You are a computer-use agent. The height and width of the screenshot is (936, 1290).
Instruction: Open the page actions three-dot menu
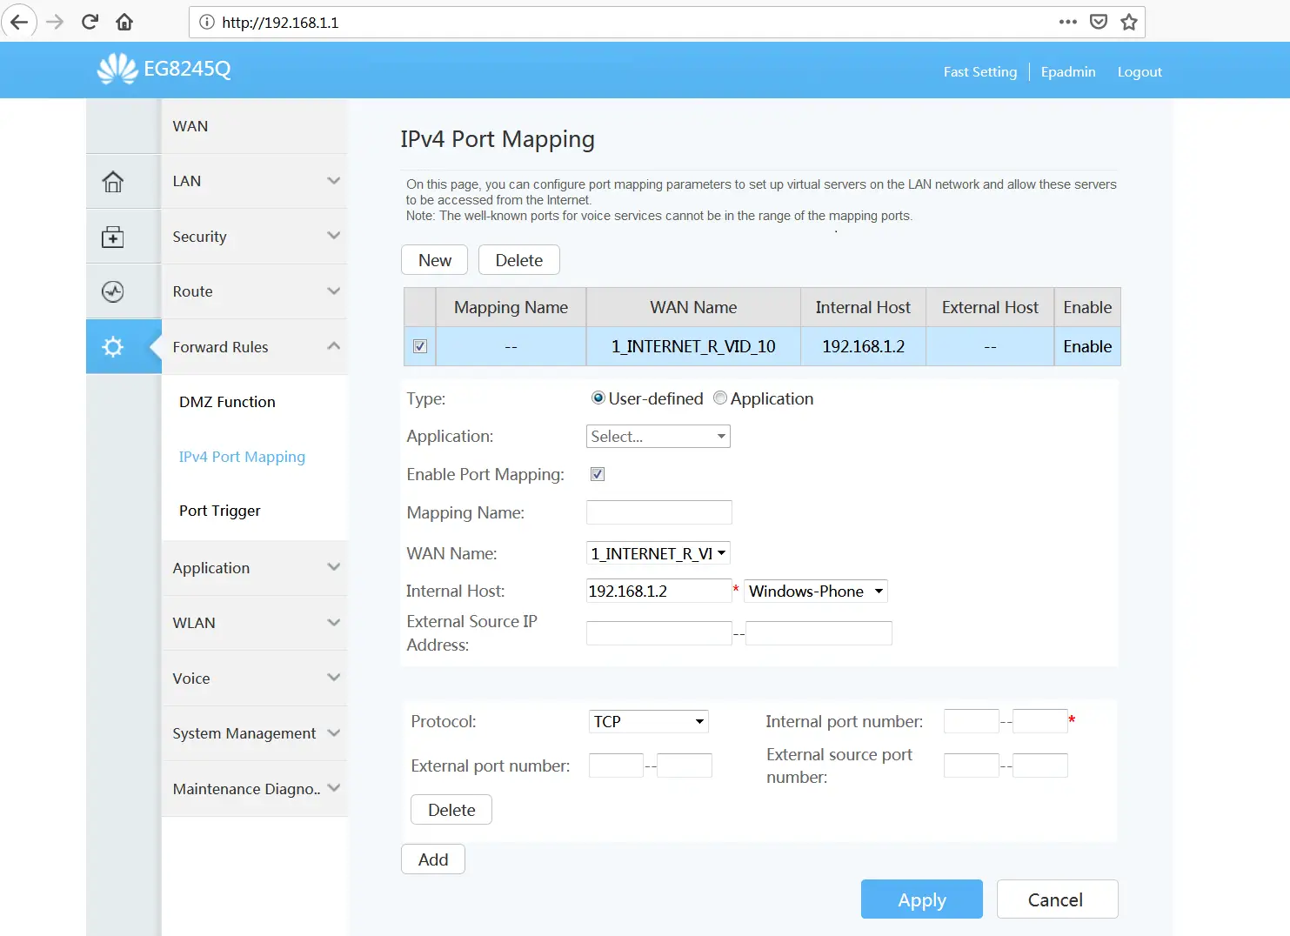point(1068,22)
